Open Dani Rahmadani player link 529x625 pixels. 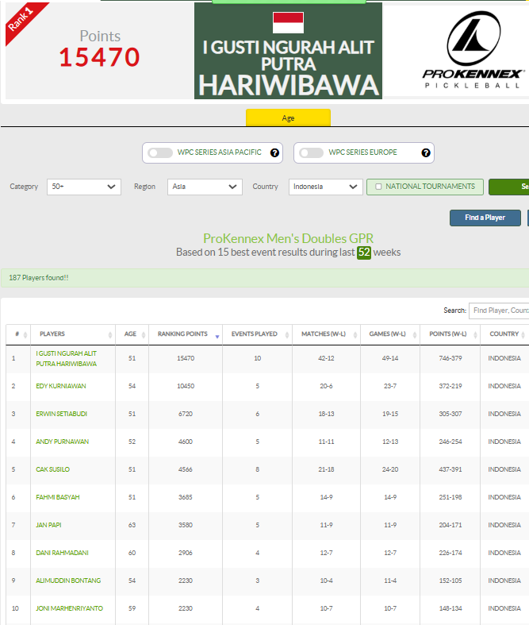pos(62,553)
